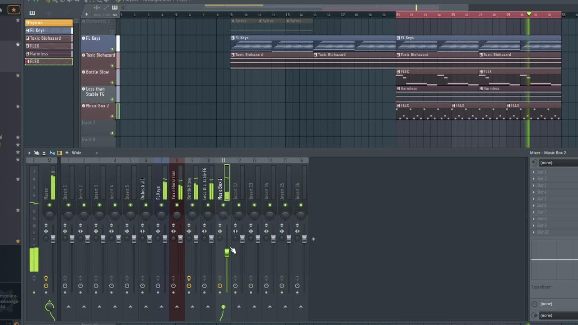Expand effect Slot 8 arrow
Screen dimensions: 578x325
[x=534, y=219]
